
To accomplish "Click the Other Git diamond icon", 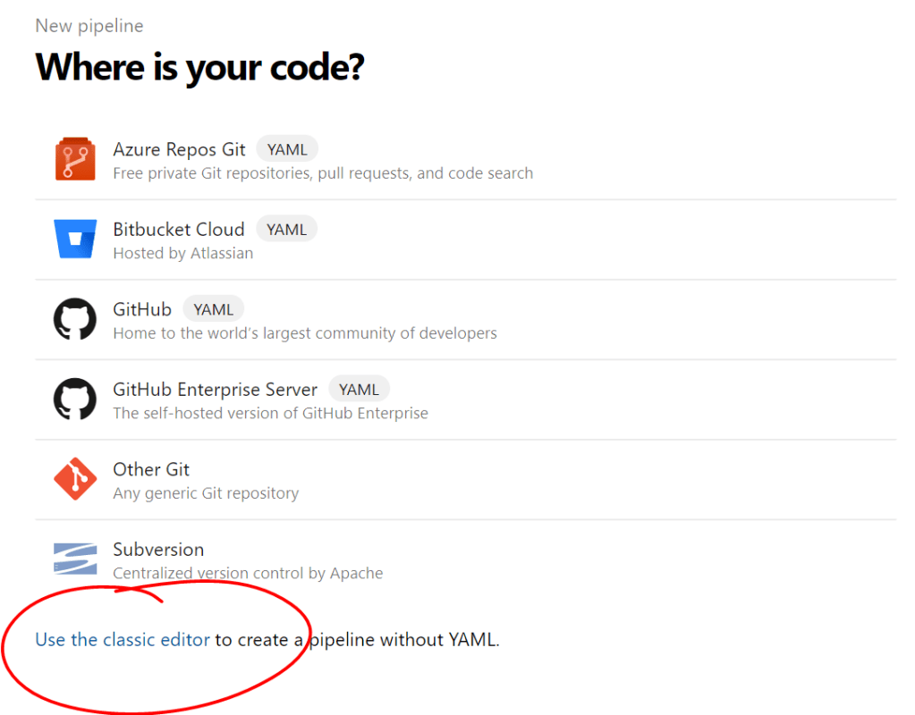I will (75, 480).
